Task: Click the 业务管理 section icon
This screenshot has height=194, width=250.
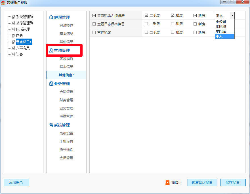Action: [51, 83]
